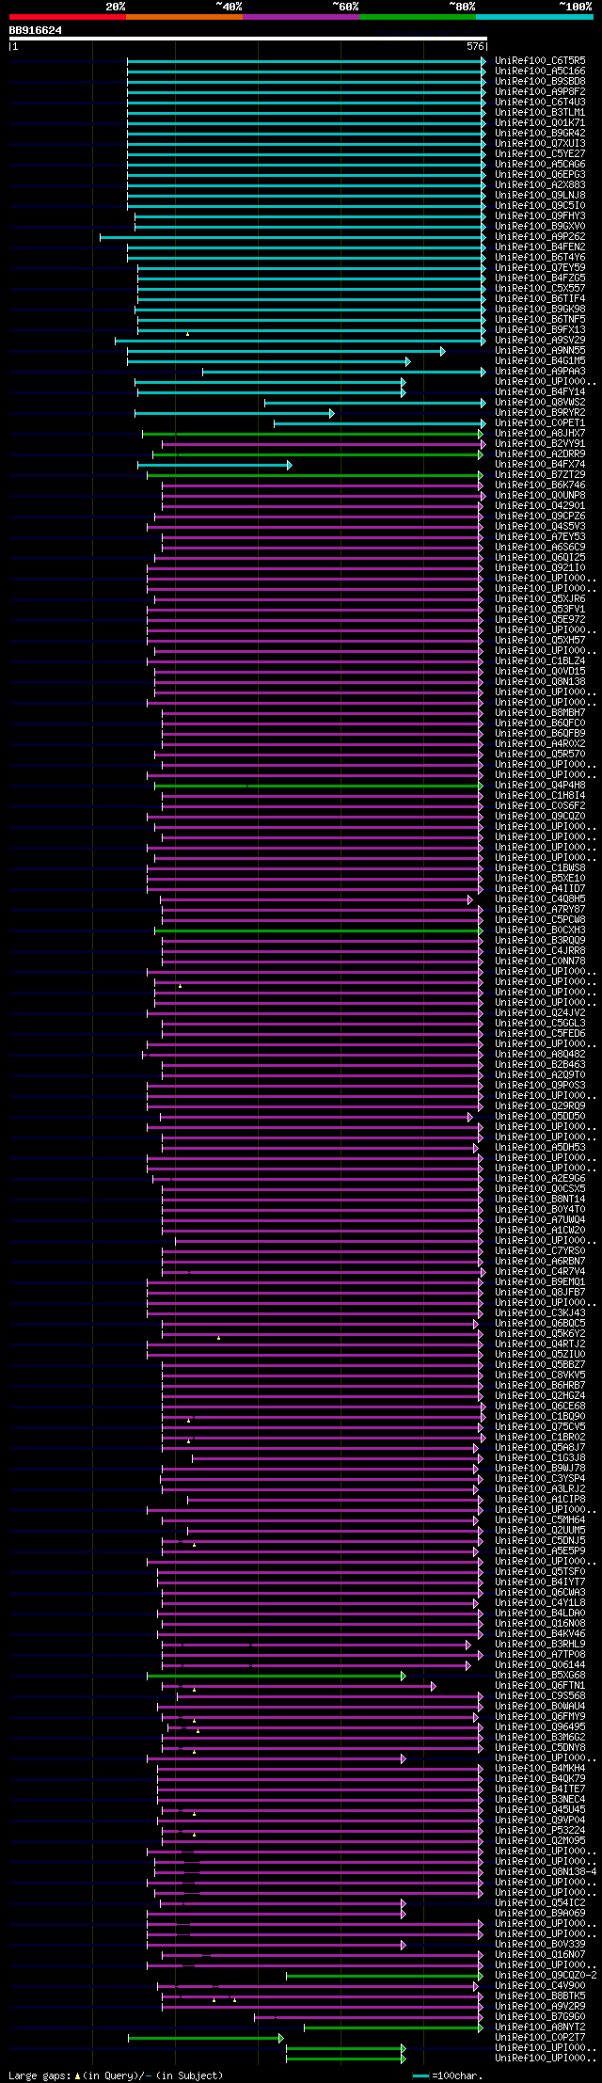Click hit UniRef100_C4V900
The width and height of the screenshot is (602, 2083).
[540, 1985]
